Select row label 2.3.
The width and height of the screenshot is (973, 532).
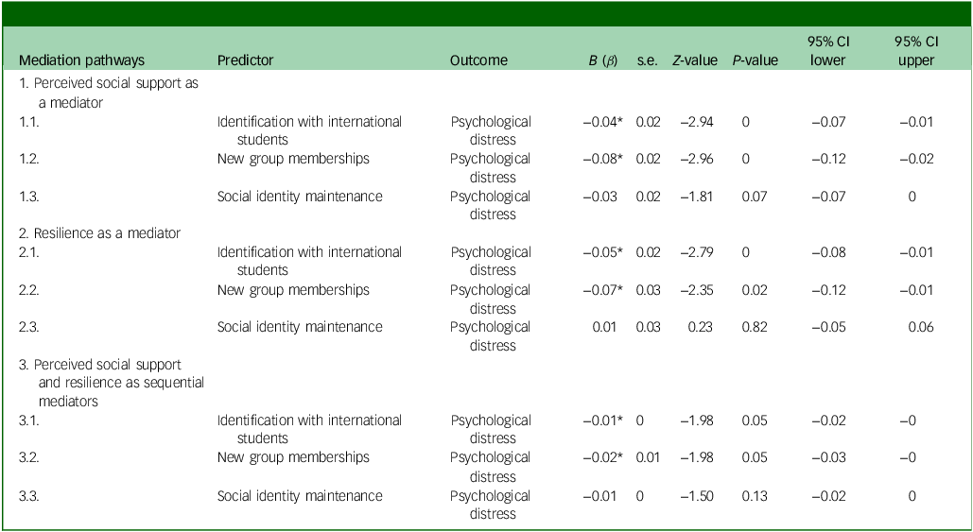[30, 327]
